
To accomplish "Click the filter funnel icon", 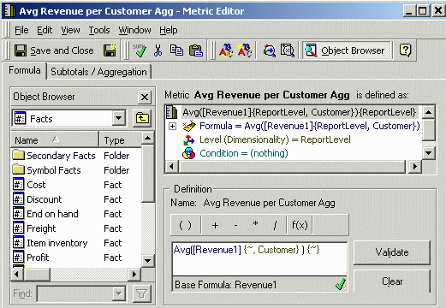I will pos(142,293).
